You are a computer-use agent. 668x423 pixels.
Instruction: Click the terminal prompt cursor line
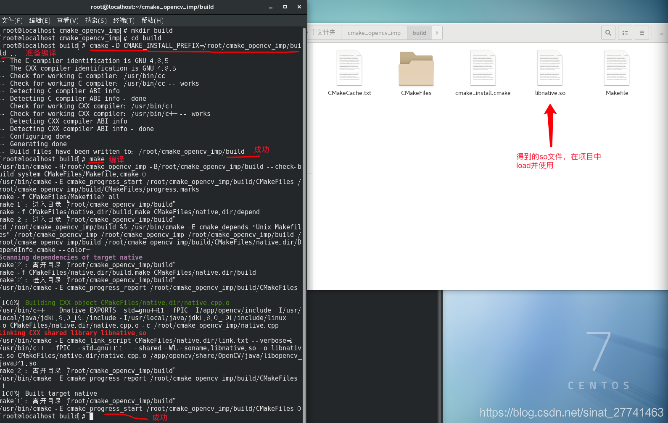coord(47,416)
